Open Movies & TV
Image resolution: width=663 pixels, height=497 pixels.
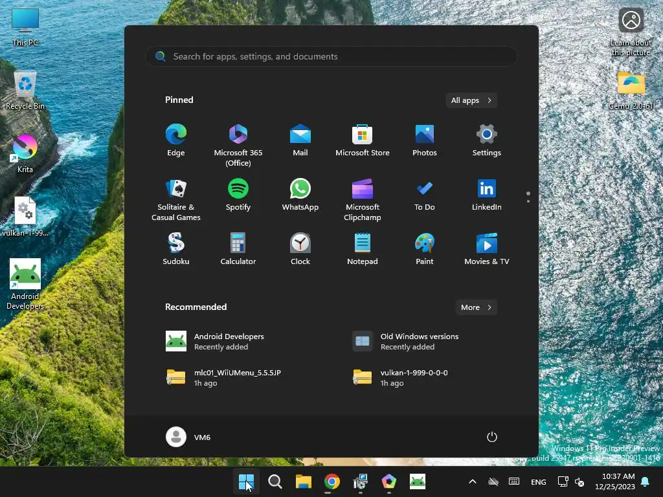pyautogui.click(x=487, y=249)
